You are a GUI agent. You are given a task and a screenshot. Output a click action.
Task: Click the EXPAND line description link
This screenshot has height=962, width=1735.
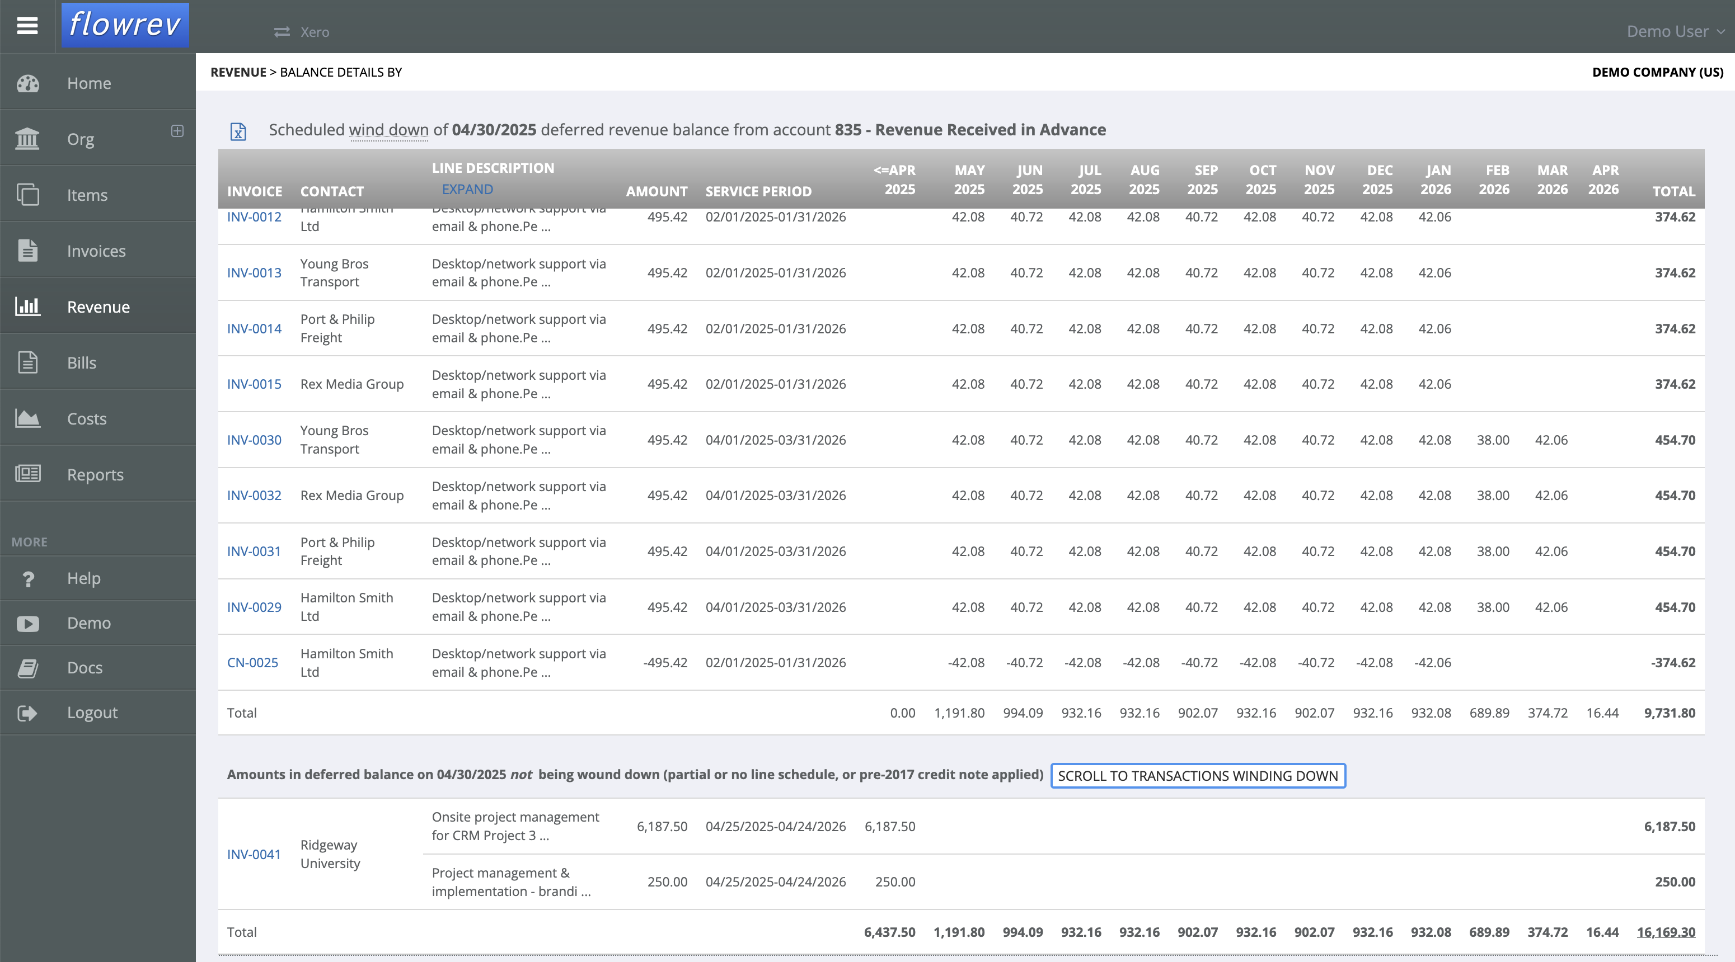point(467,189)
